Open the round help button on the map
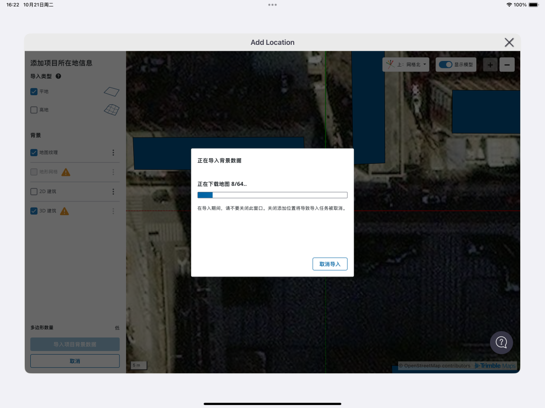545x408 pixels. pos(501,343)
